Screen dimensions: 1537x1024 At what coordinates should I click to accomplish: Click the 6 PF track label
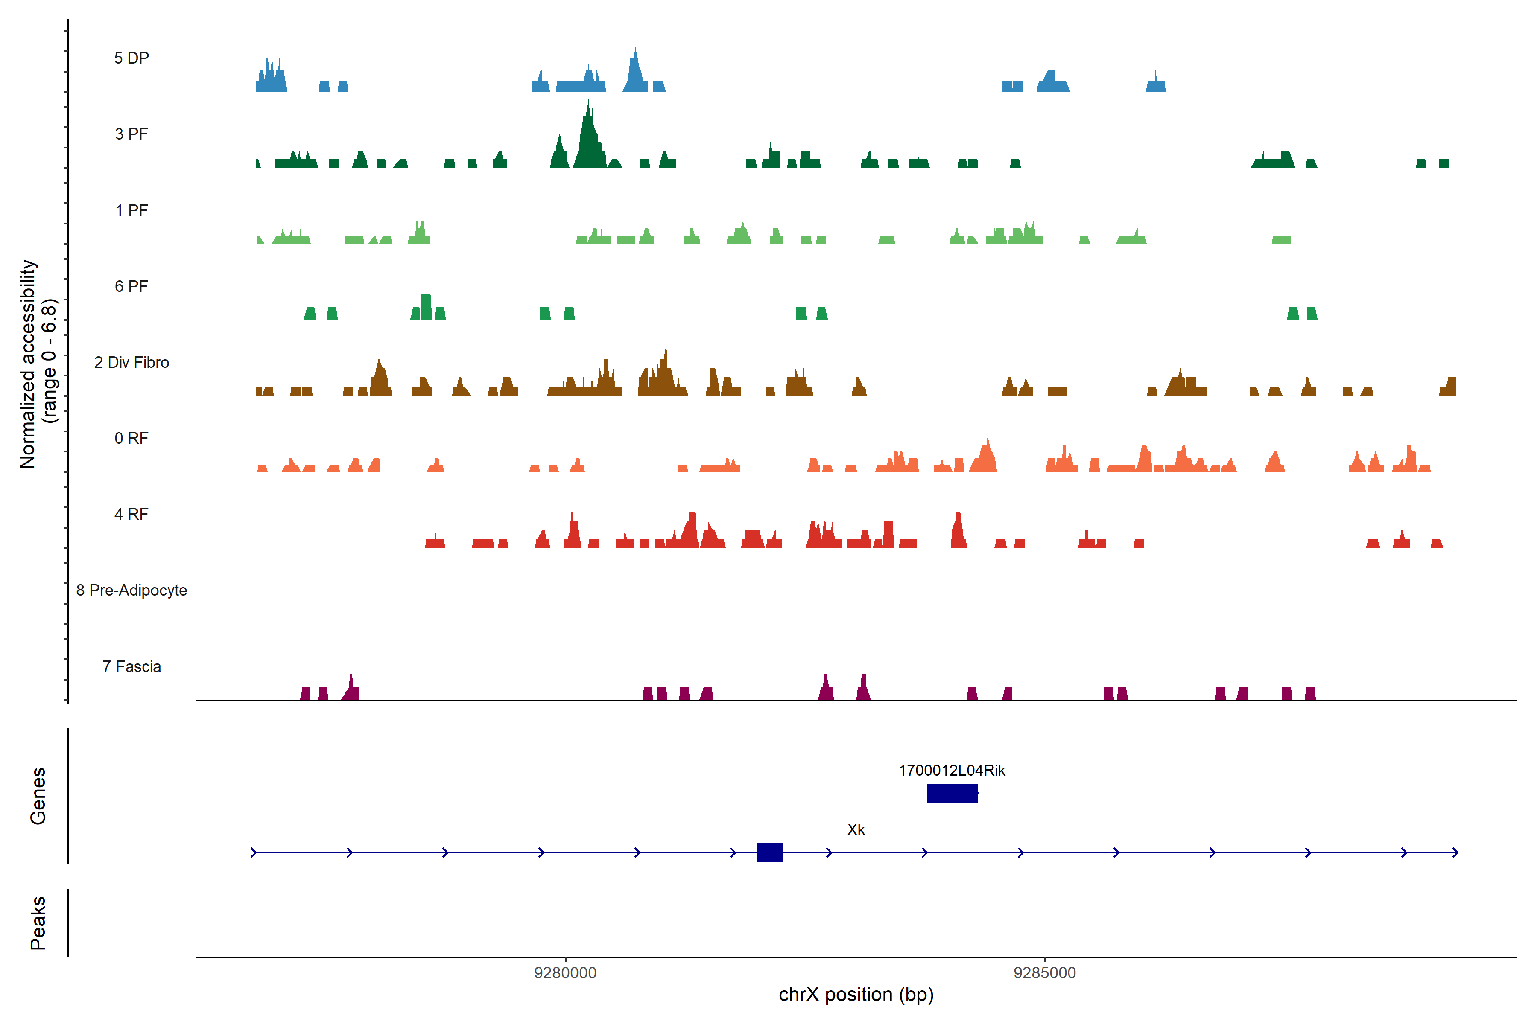click(131, 286)
